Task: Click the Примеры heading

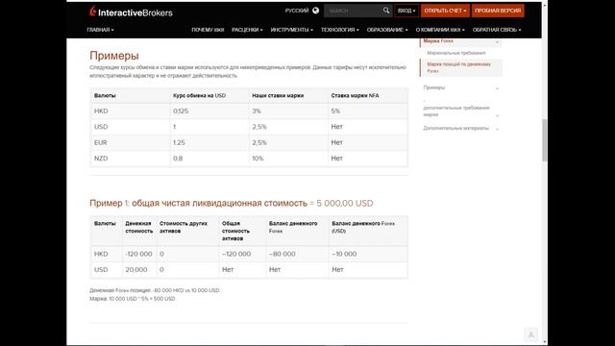Action: tap(114, 56)
